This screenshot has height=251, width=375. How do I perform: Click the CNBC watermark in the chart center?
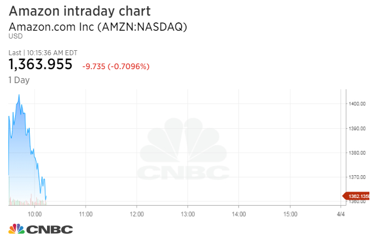click(184, 151)
